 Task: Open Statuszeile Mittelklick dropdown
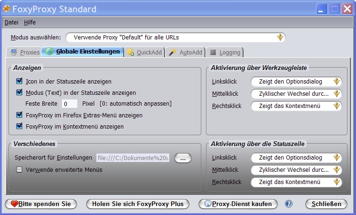pyautogui.click(x=296, y=169)
